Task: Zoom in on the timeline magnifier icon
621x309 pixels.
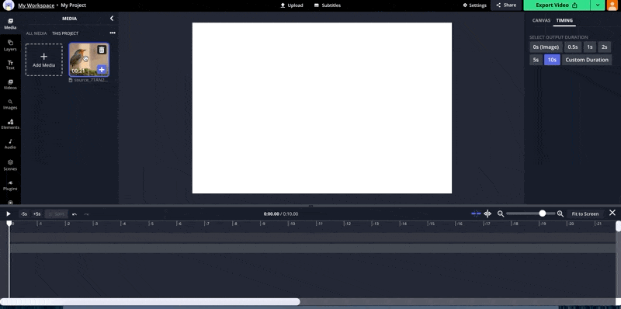Action: [x=560, y=214]
